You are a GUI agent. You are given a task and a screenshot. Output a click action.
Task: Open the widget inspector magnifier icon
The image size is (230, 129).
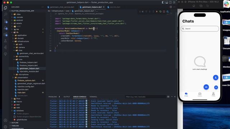(168, 11)
